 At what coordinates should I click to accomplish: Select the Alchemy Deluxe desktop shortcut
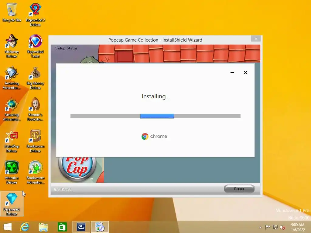click(12, 46)
